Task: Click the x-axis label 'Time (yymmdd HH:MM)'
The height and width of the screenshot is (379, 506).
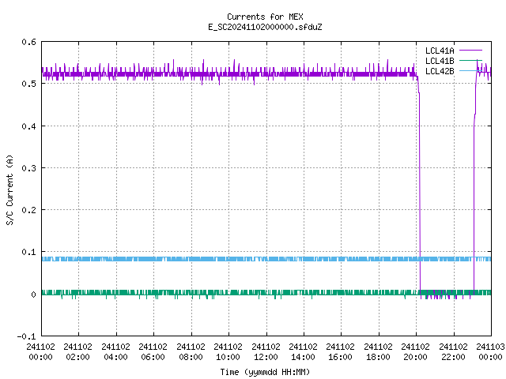Action: coord(265,372)
